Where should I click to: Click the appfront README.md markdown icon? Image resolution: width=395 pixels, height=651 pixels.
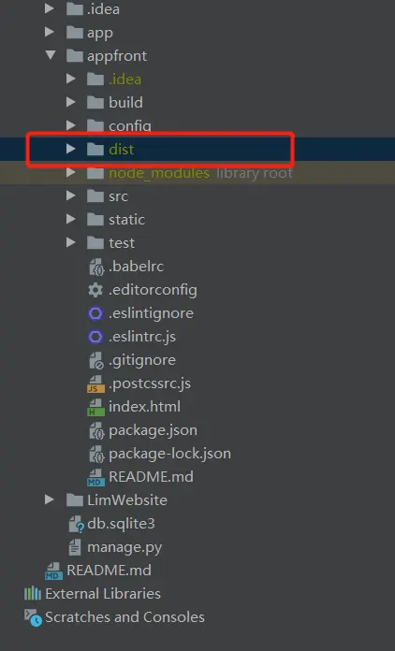pos(96,477)
